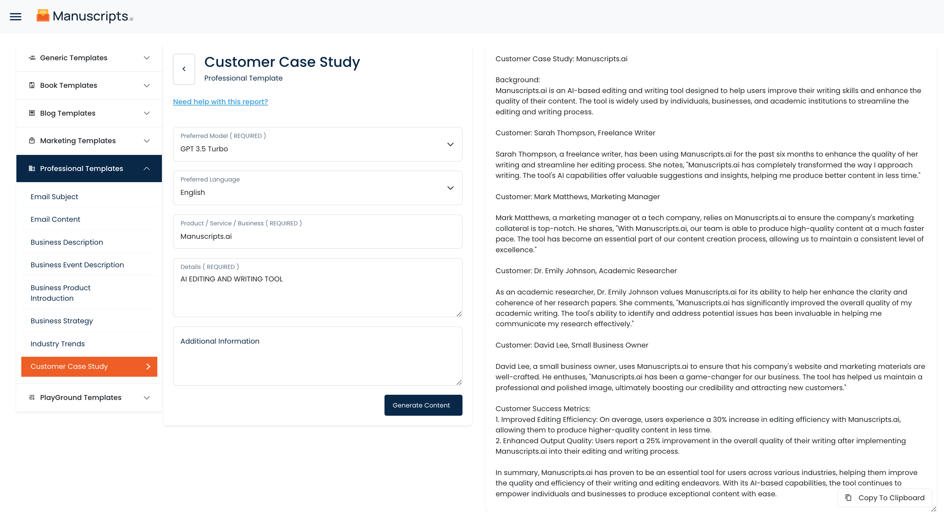
Task: Expand the Marketing Templates chevron
Action: point(147,141)
